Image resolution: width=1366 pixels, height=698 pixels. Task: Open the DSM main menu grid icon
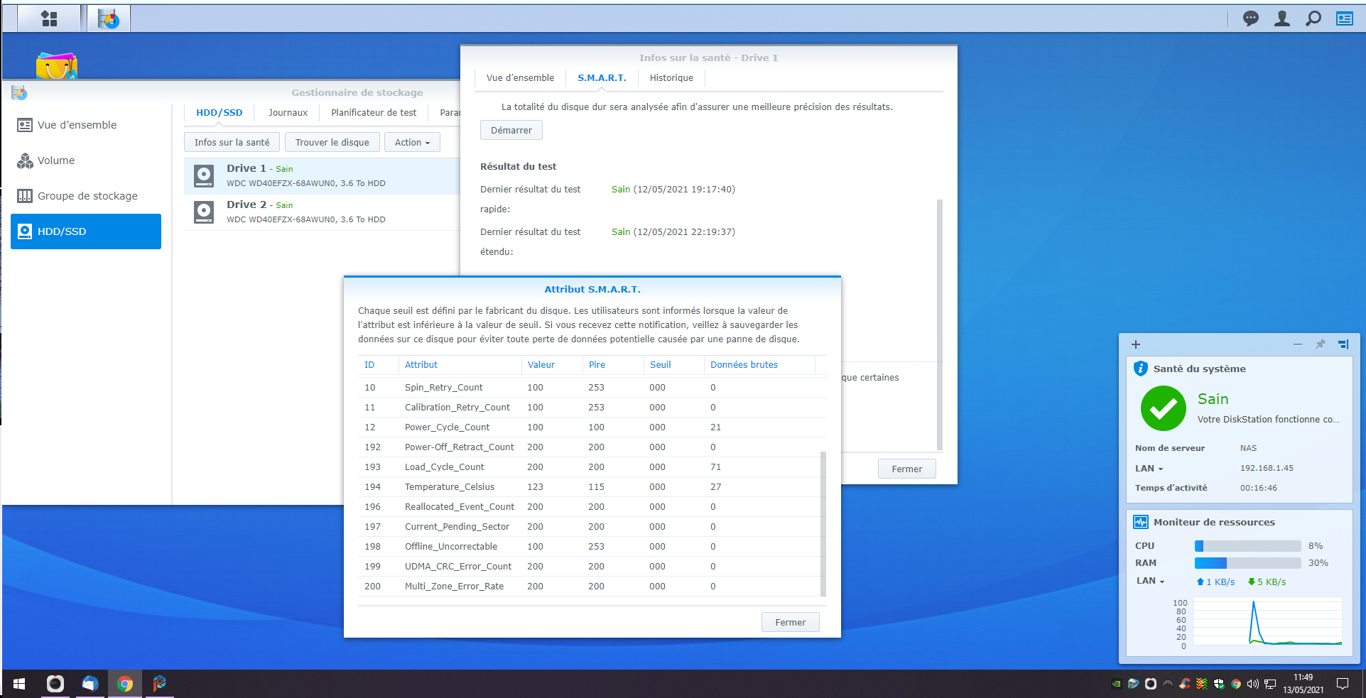click(x=49, y=18)
